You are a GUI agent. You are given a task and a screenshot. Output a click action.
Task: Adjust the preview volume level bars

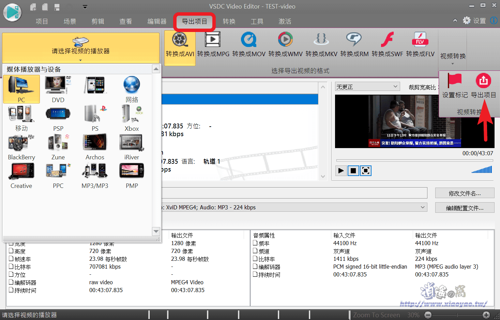[482, 170]
